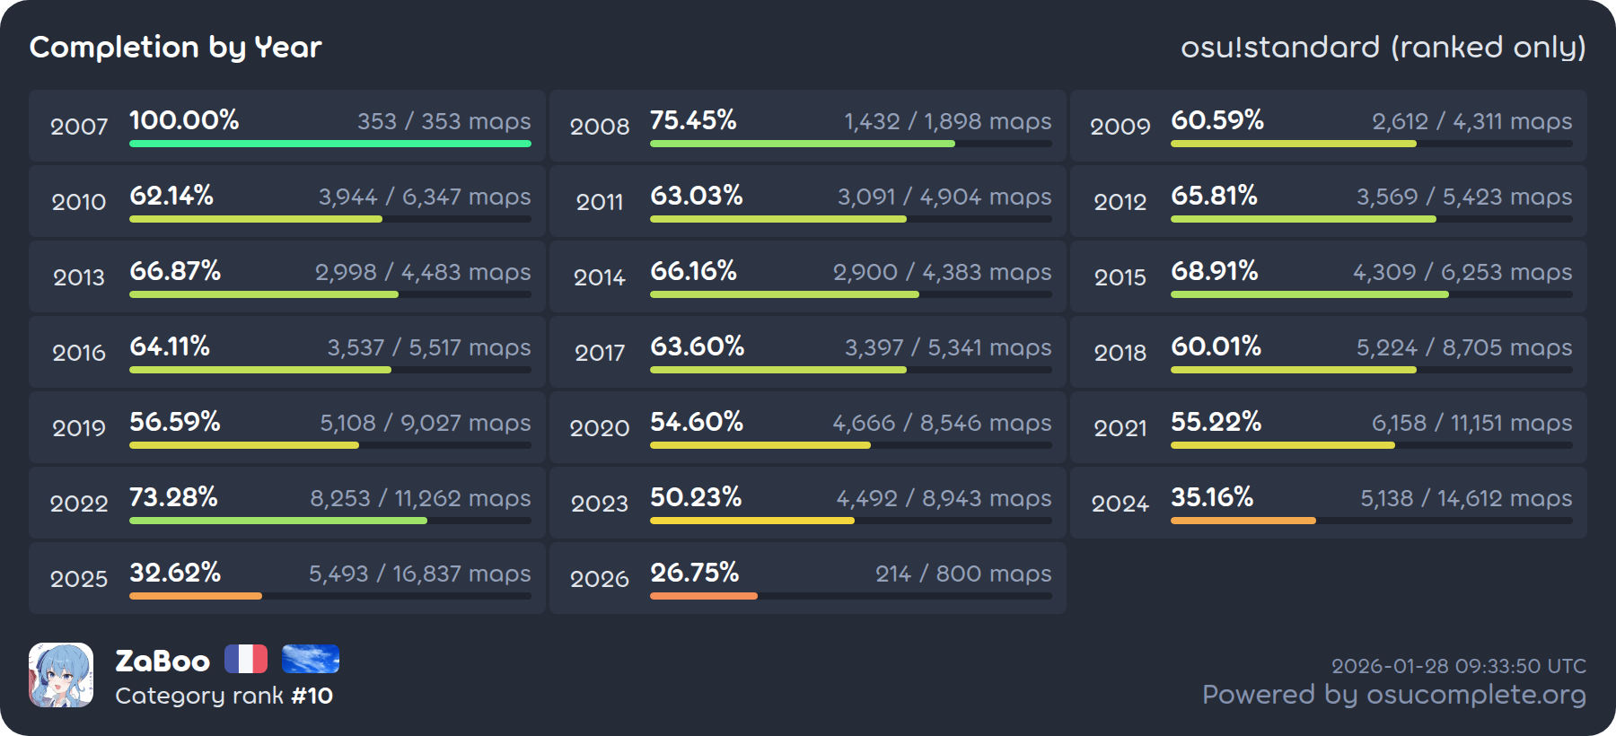Click the 100.00% value for 2007
Image resolution: width=1616 pixels, height=736 pixels.
(184, 120)
